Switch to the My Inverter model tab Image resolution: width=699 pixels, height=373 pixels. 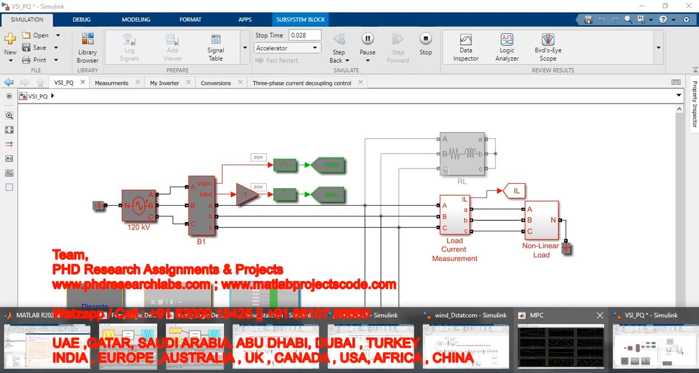tap(164, 83)
